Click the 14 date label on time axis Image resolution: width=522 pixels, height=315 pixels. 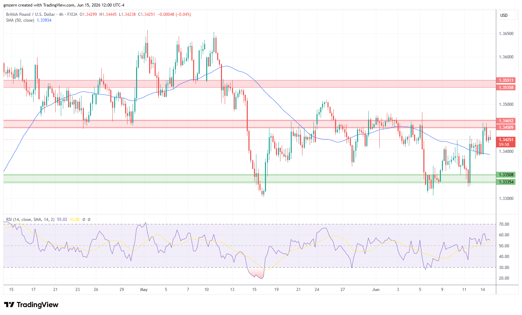(x=483, y=290)
